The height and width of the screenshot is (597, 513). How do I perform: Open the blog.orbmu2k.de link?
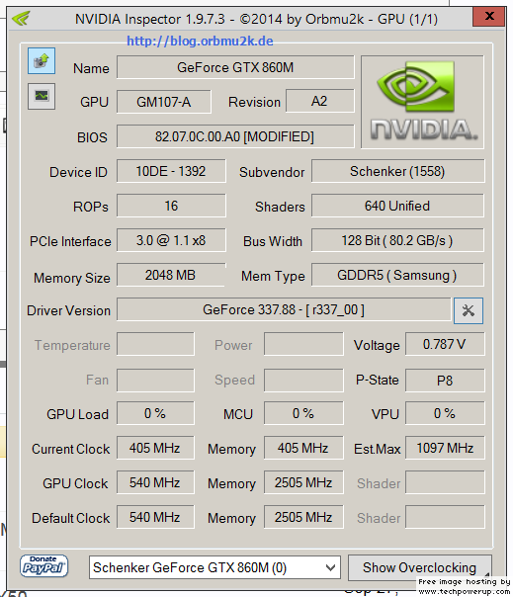tap(200, 41)
